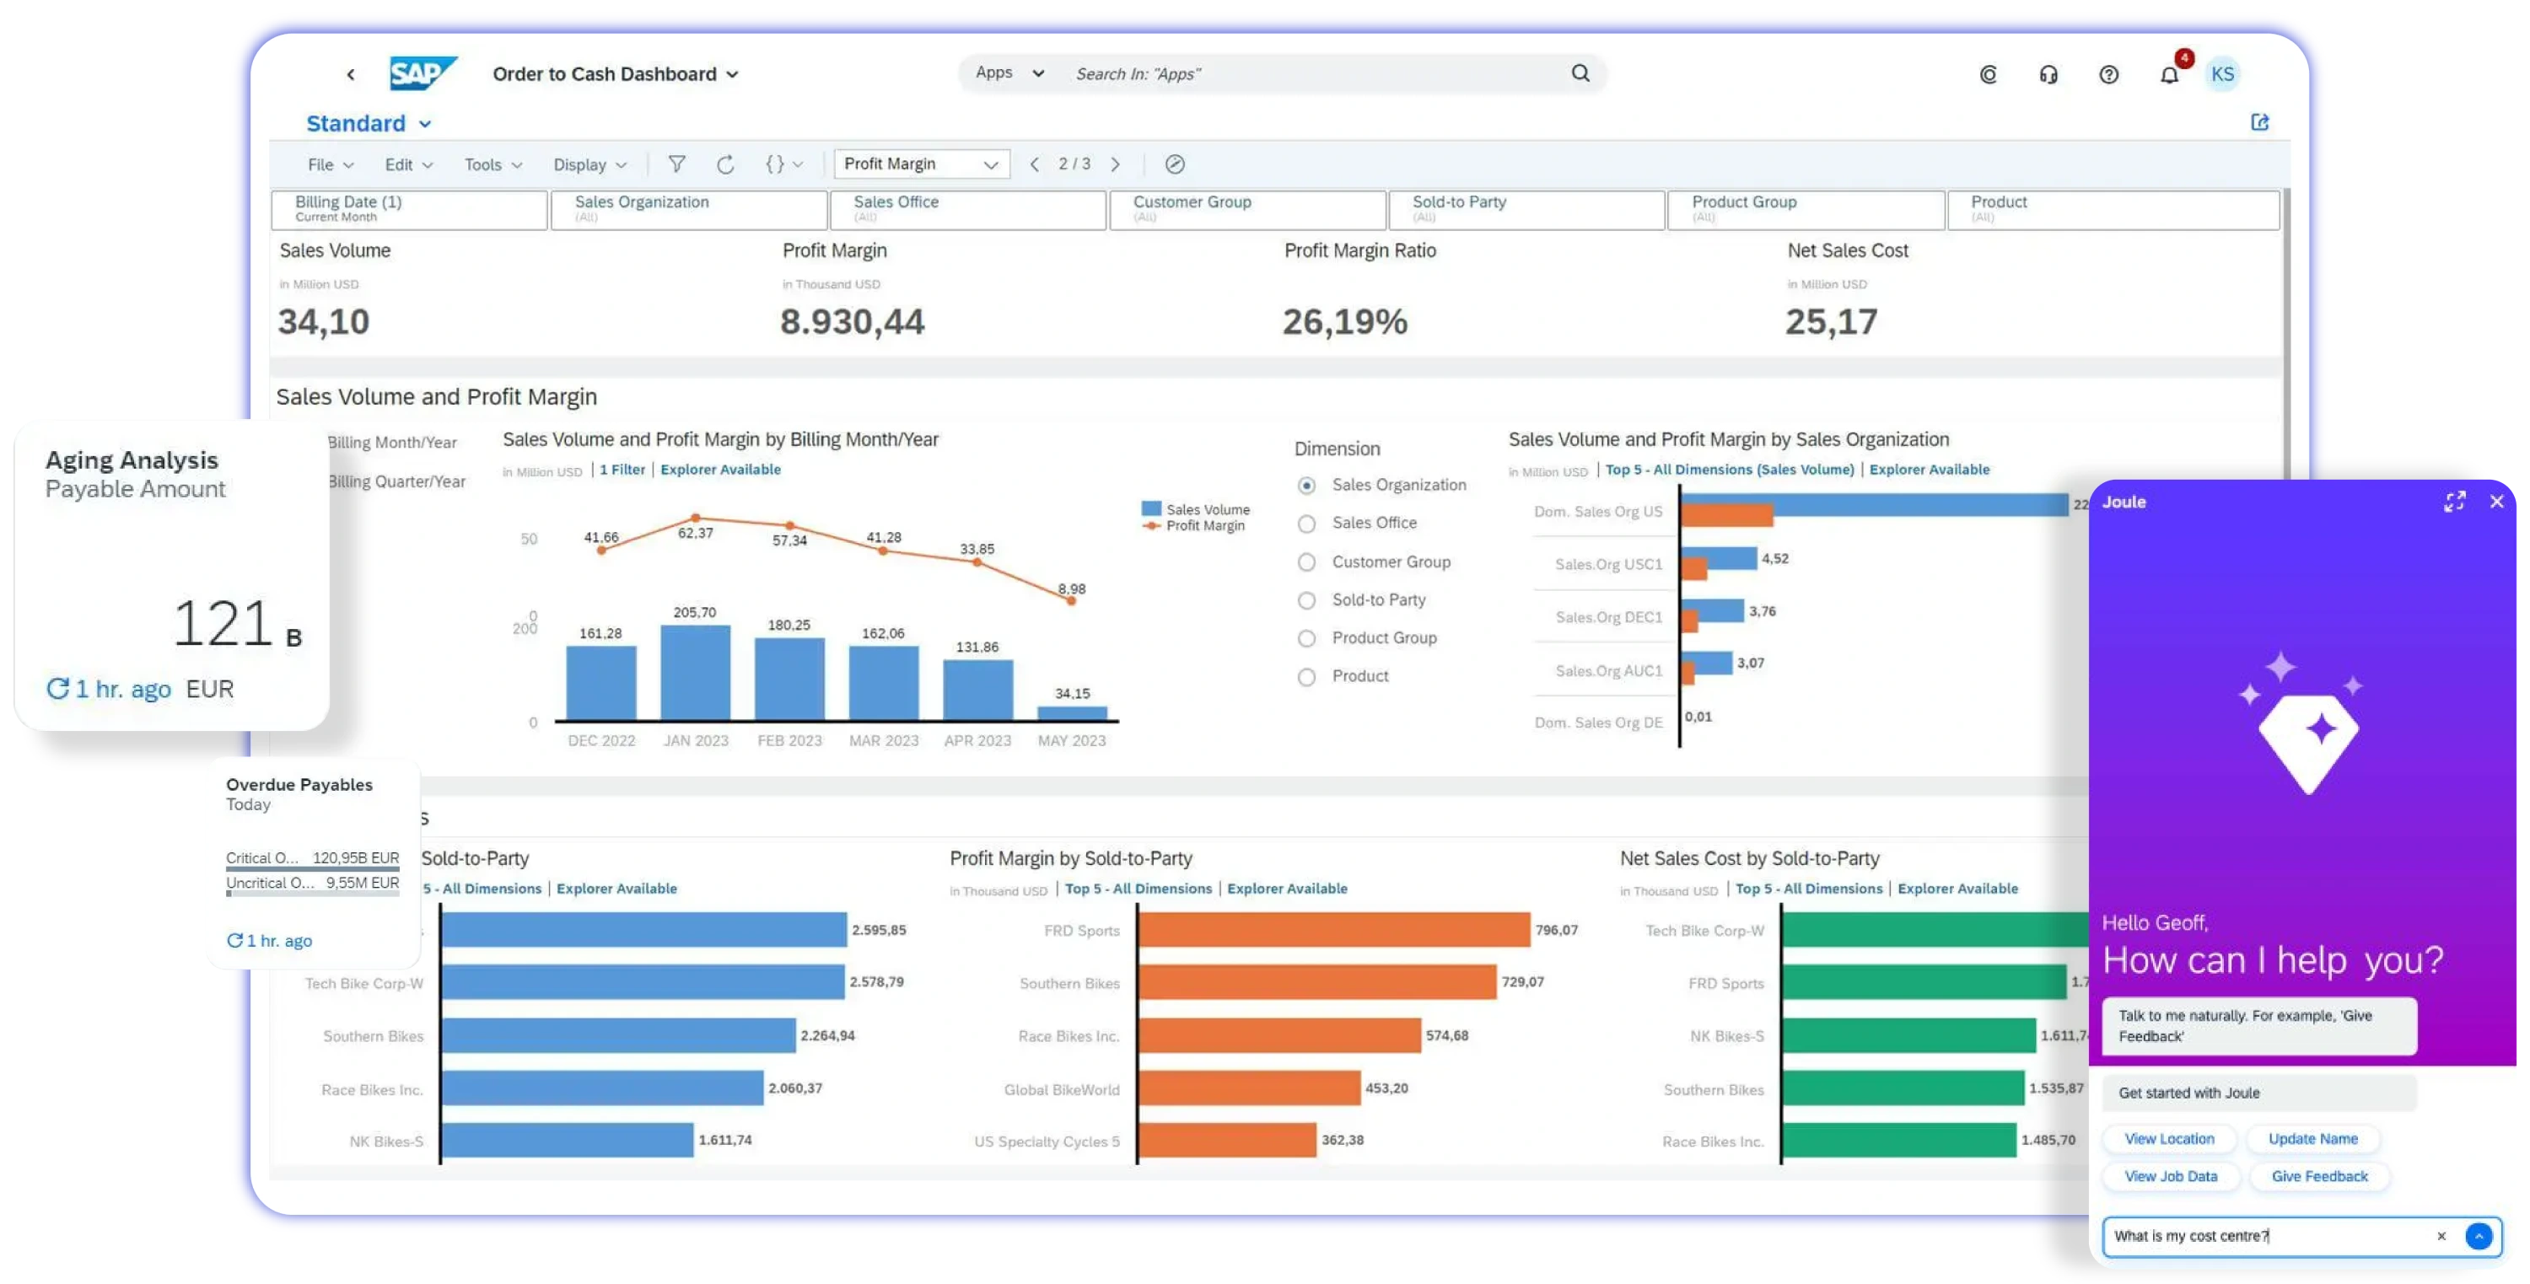Click the JAN 2023 sales volume bar
Image resolution: width=2530 pixels, height=1284 pixels.
[x=694, y=674]
